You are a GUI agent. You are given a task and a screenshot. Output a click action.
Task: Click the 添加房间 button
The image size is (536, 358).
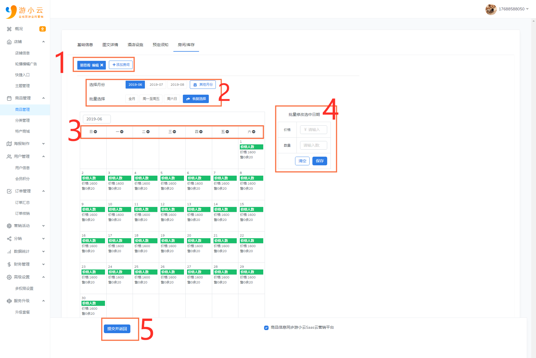tap(121, 65)
